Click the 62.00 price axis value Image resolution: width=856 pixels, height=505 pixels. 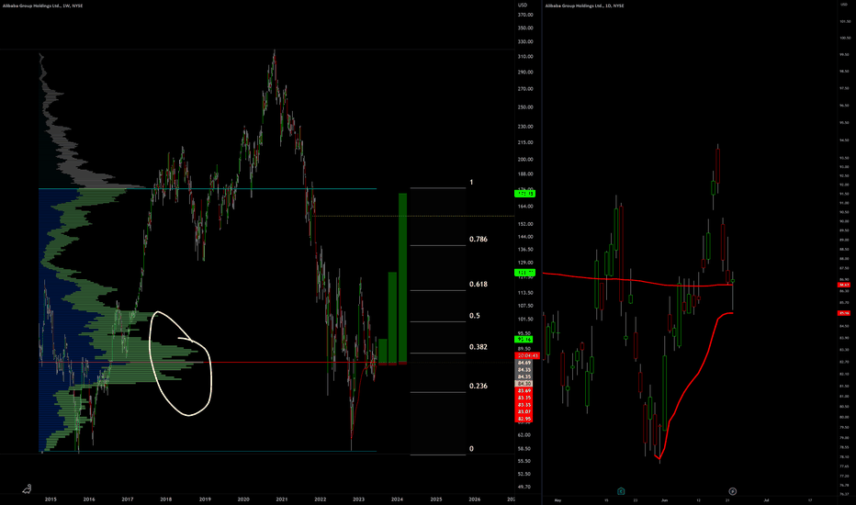point(524,435)
